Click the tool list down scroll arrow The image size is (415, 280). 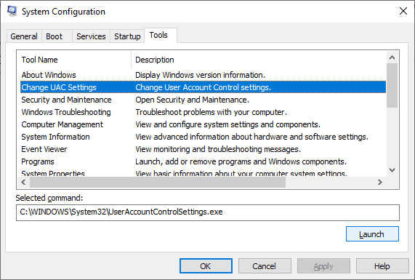tap(392, 169)
